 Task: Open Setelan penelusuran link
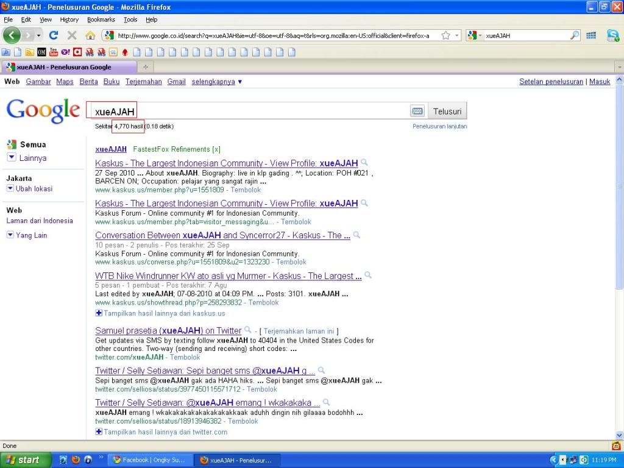(x=551, y=82)
